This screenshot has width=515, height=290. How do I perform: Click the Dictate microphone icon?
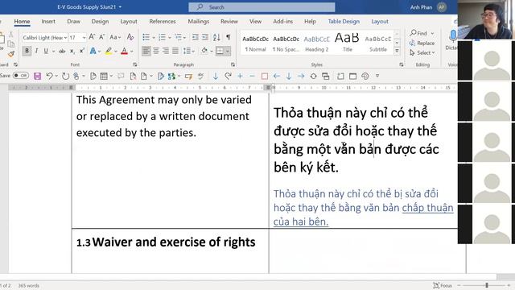click(x=453, y=35)
